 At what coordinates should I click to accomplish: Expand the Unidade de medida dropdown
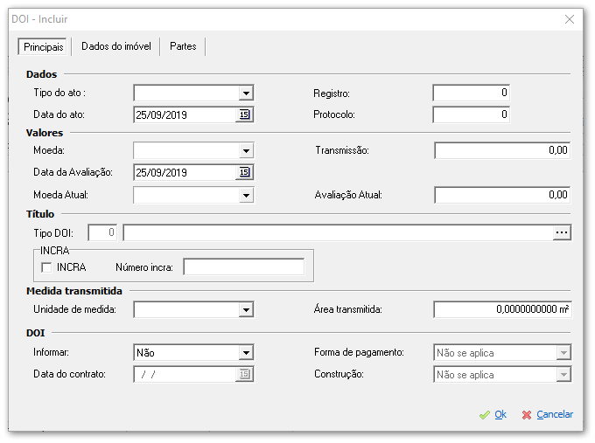[x=246, y=310]
